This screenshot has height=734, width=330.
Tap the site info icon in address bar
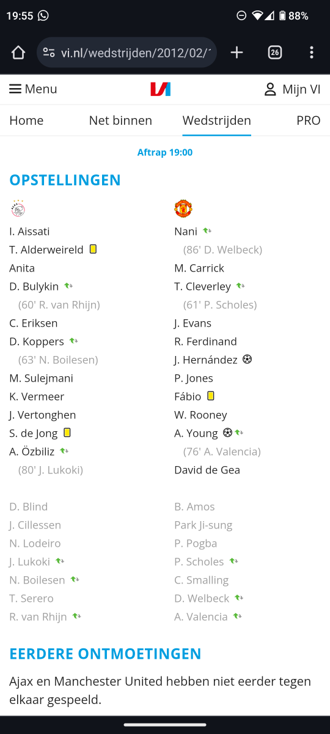tap(50, 53)
